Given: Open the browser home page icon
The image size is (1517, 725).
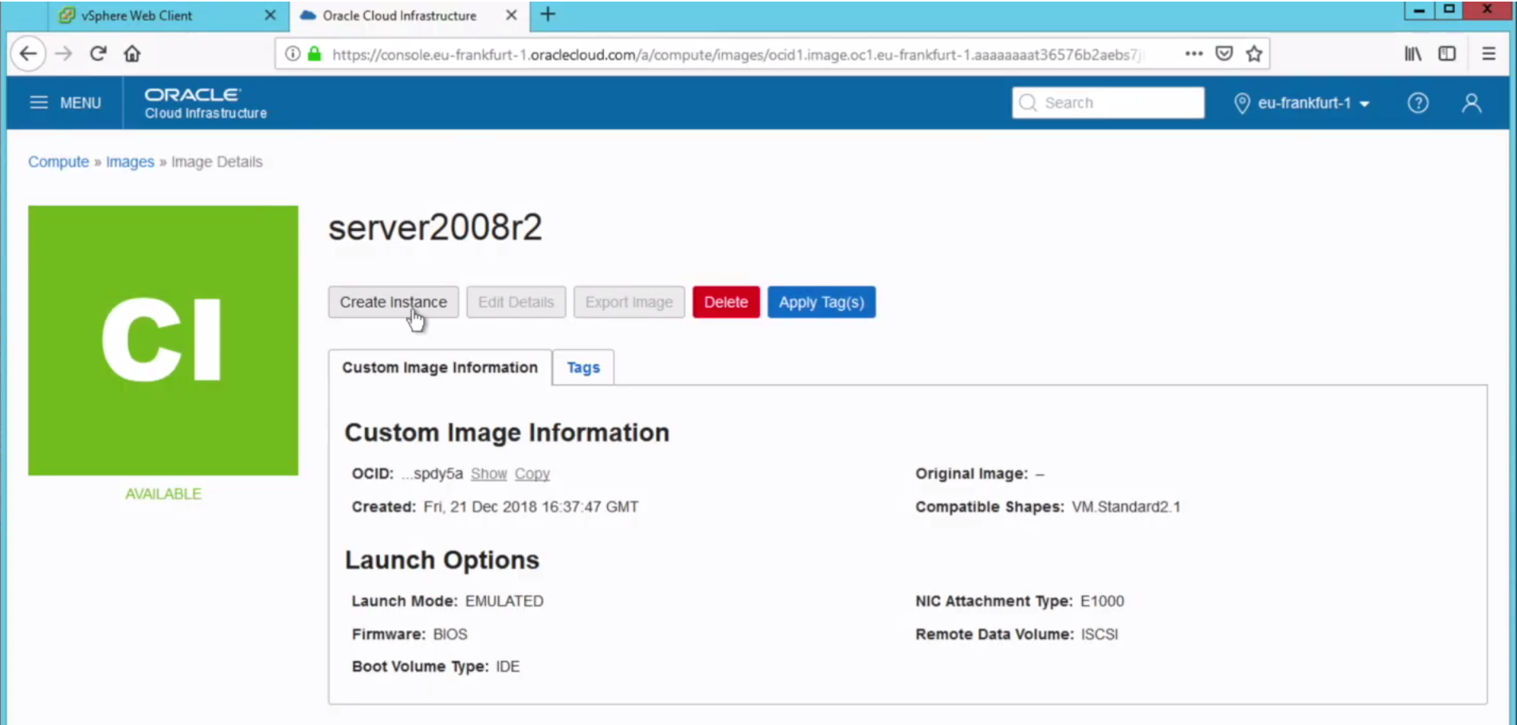Looking at the screenshot, I should pyautogui.click(x=132, y=54).
